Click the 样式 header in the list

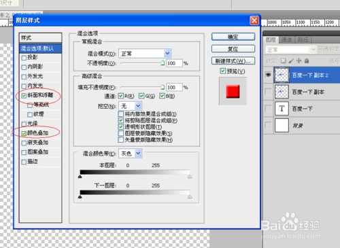tap(41, 38)
